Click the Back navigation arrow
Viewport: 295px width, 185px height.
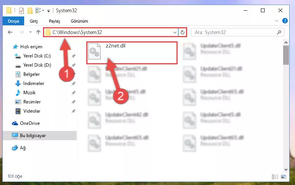[x=10, y=32]
